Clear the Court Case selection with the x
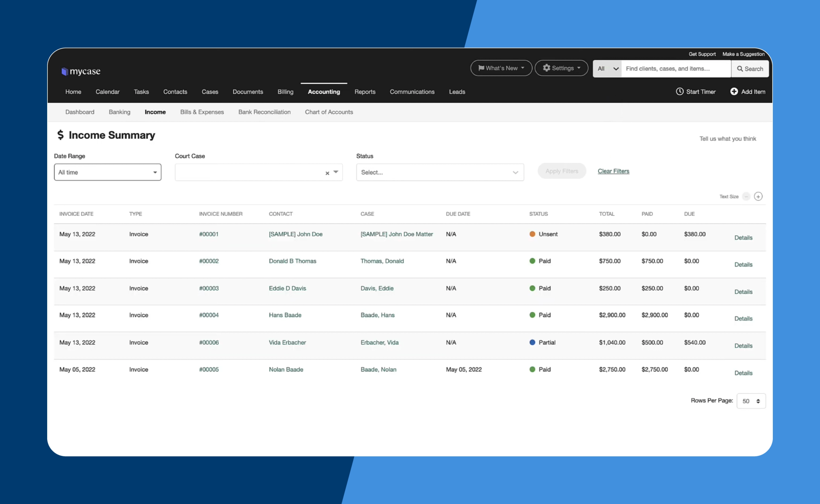The width and height of the screenshot is (820, 504). point(327,173)
